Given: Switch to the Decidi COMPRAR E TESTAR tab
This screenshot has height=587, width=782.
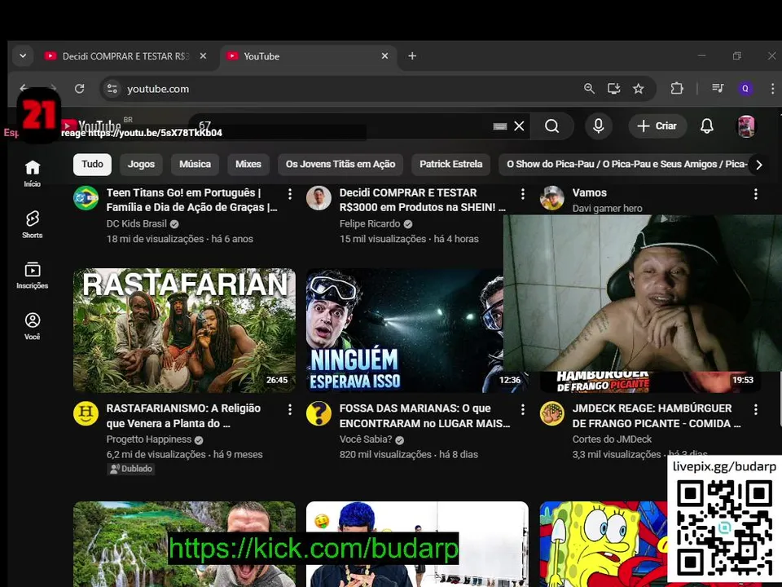Looking at the screenshot, I should tap(125, 56).
